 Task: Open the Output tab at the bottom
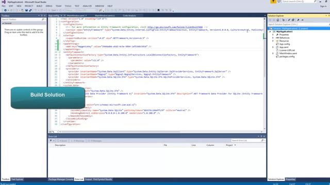(88, 179)
